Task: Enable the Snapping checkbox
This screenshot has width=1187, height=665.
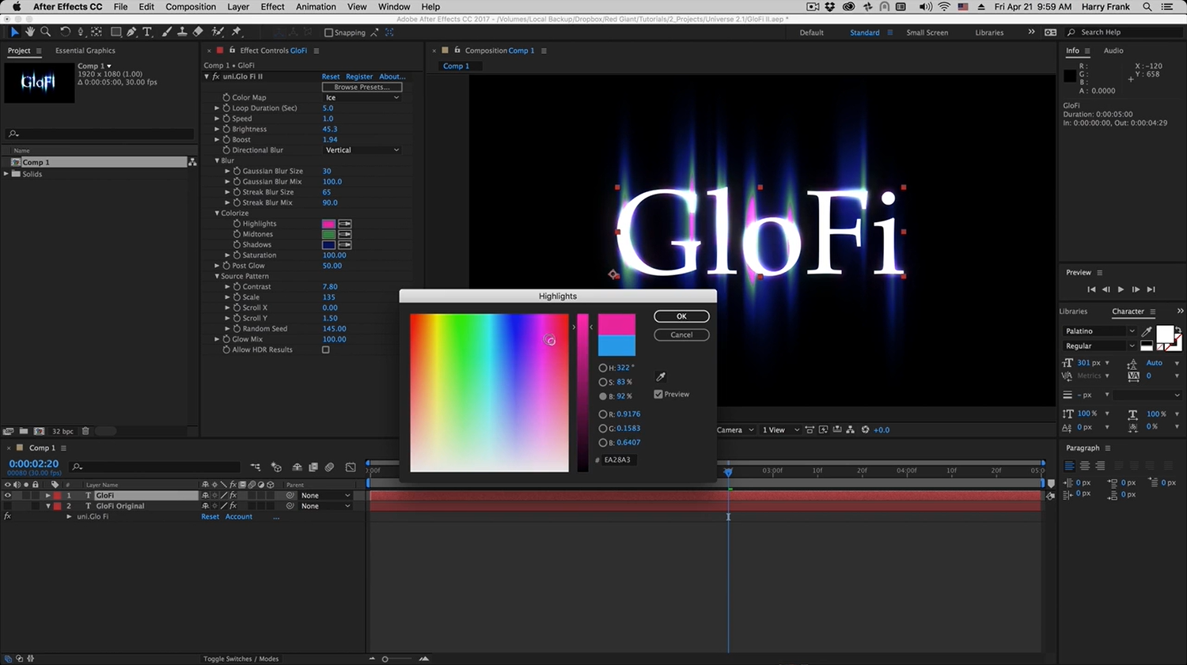Action: coord(328,32)
